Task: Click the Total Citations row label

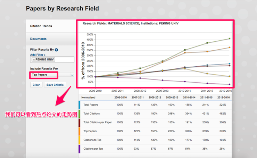Action: tap(92, 114)
